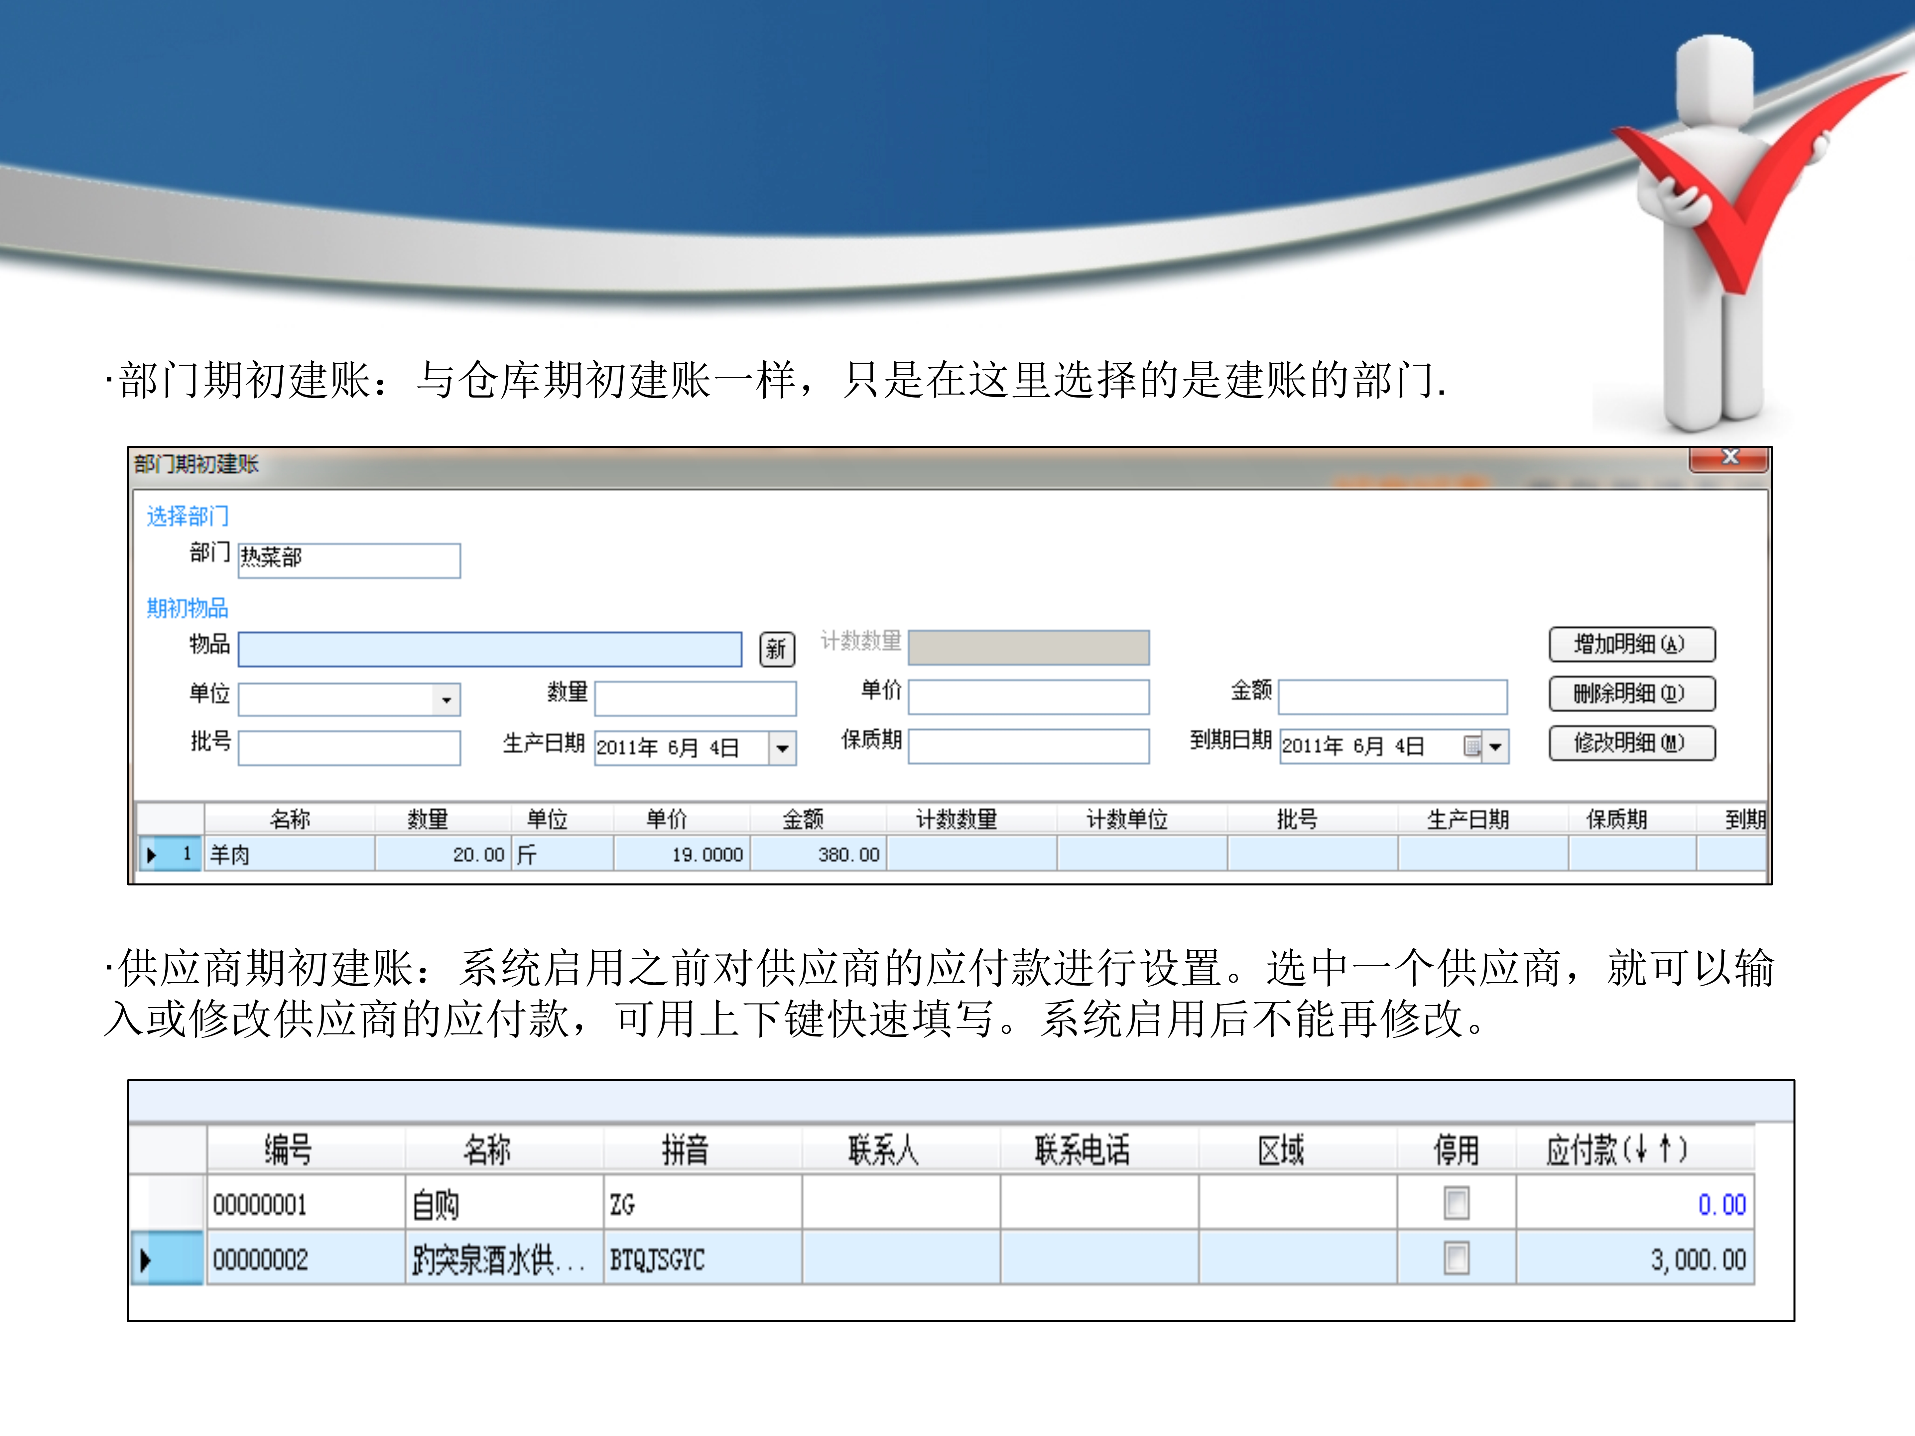Open the 生产日期 date dropdown

[x=782, y=748]
